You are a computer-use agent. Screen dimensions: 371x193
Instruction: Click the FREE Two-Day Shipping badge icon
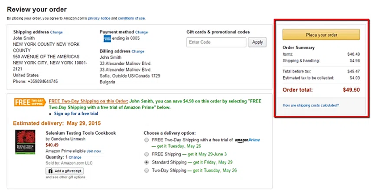coord(29,102)
